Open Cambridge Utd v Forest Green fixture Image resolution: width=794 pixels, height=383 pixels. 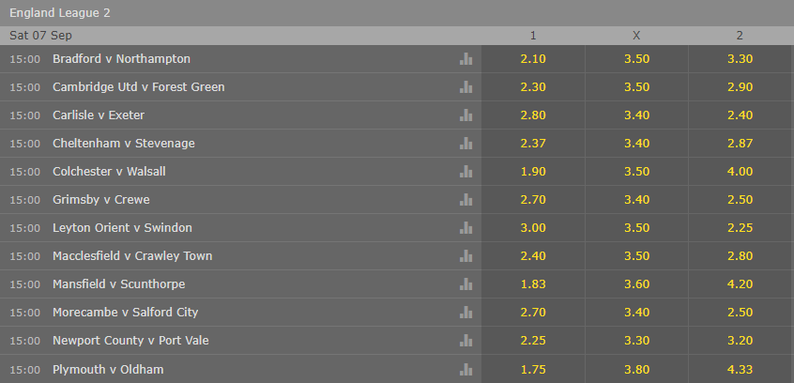click(138, 87)
